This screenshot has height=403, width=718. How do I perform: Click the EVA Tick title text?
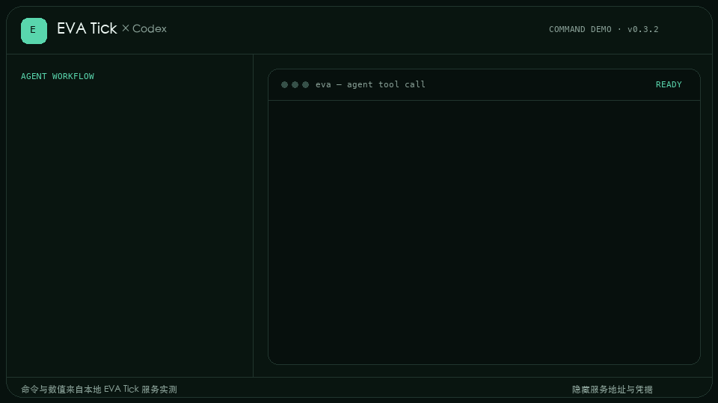coord(87,28)
